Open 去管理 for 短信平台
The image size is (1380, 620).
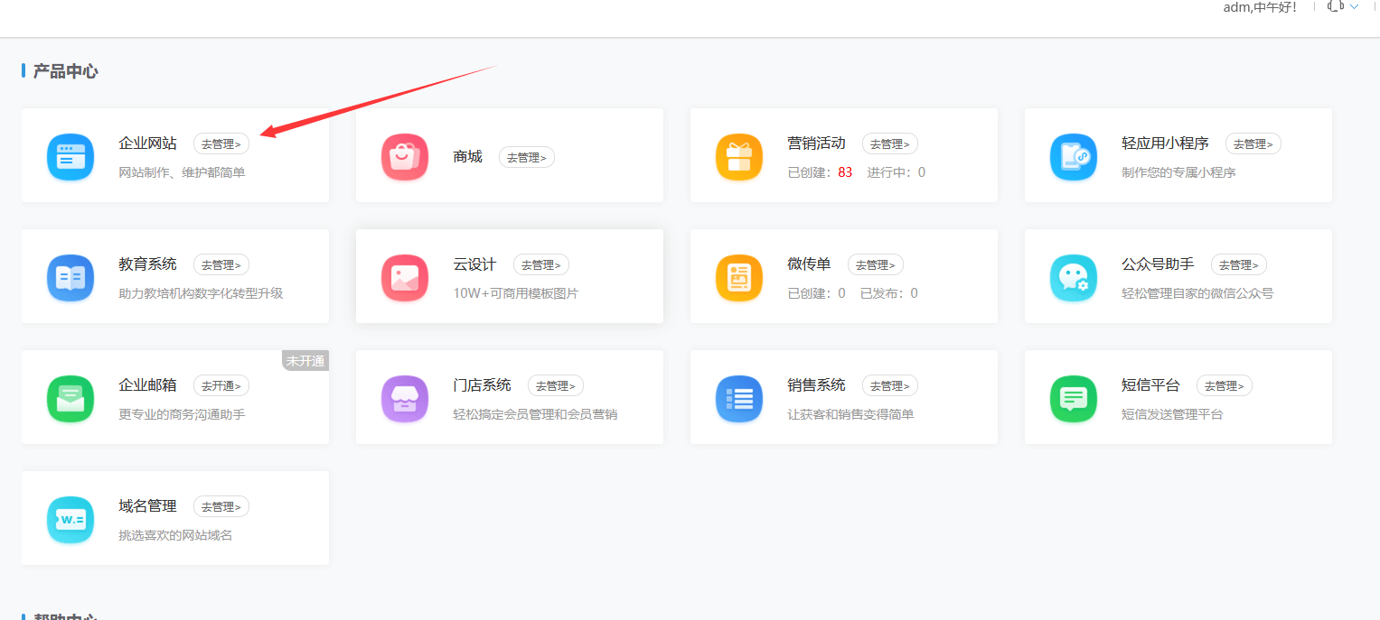pos(1225,385)
